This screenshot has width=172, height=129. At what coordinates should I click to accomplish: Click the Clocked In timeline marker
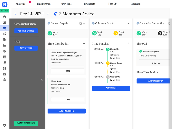(108, 49)
